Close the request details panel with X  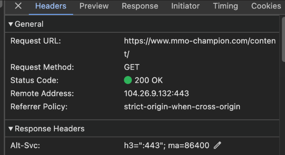tap(18, 6)
